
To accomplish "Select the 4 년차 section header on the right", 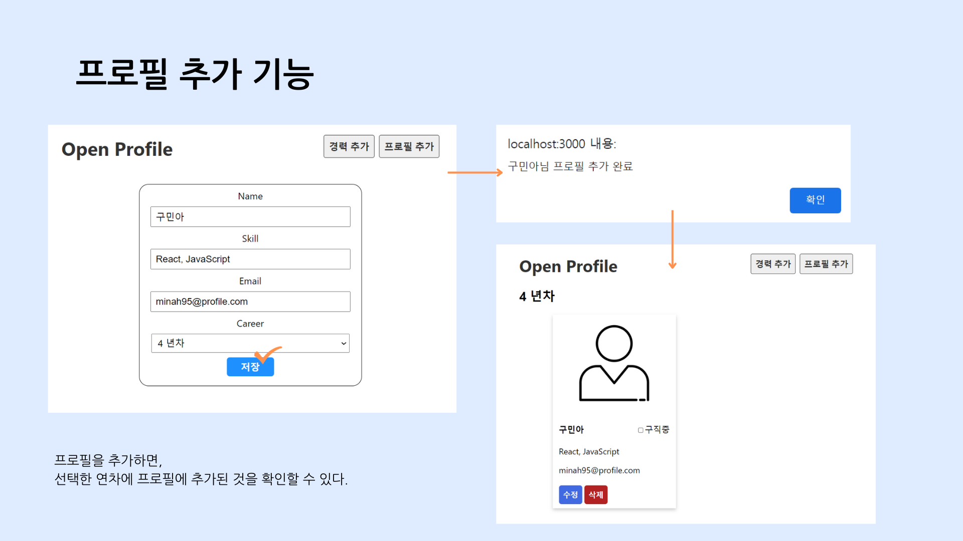I will pyautogui.click(x=536, y=296).
